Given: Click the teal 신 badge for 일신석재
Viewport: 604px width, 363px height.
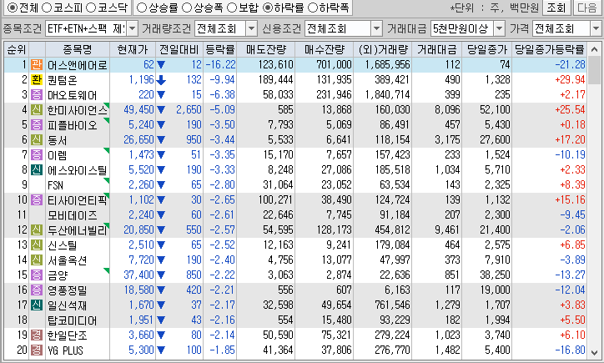Looking at the screenshot, I should [x=37, y=305].
